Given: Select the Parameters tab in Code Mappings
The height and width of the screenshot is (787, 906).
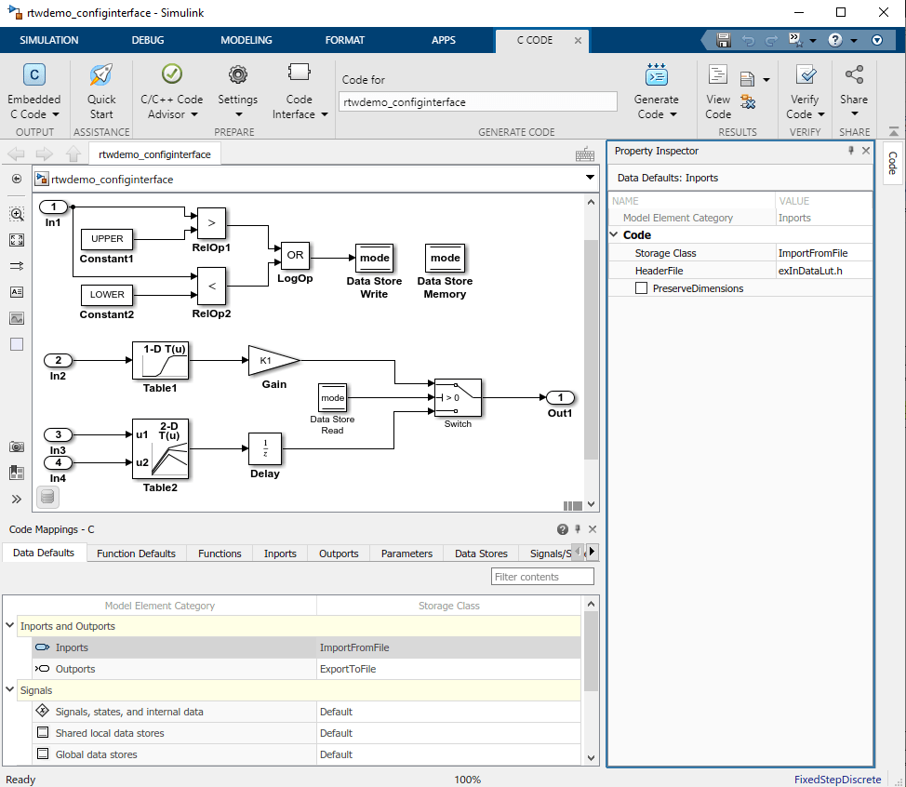Looking at the screenshot, I should coord(406,554).
